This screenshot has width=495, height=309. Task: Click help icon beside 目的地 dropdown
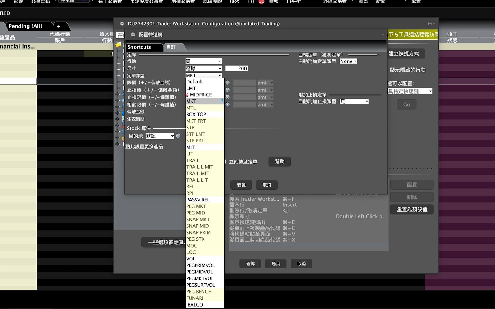point(178,136)
